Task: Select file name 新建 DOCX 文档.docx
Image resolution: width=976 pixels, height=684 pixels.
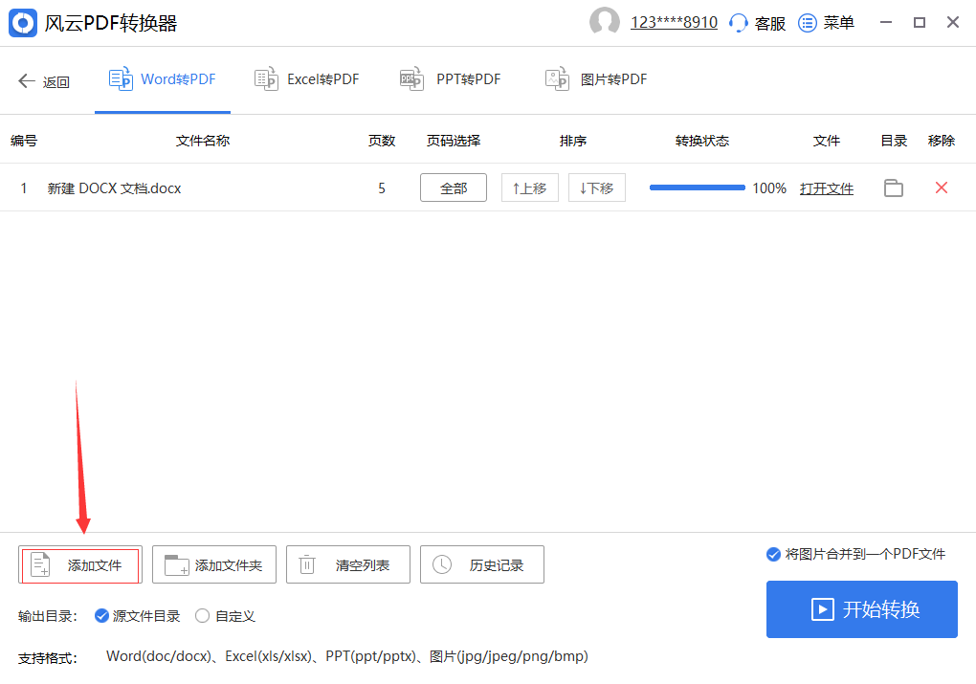Action: click(114, 188)
